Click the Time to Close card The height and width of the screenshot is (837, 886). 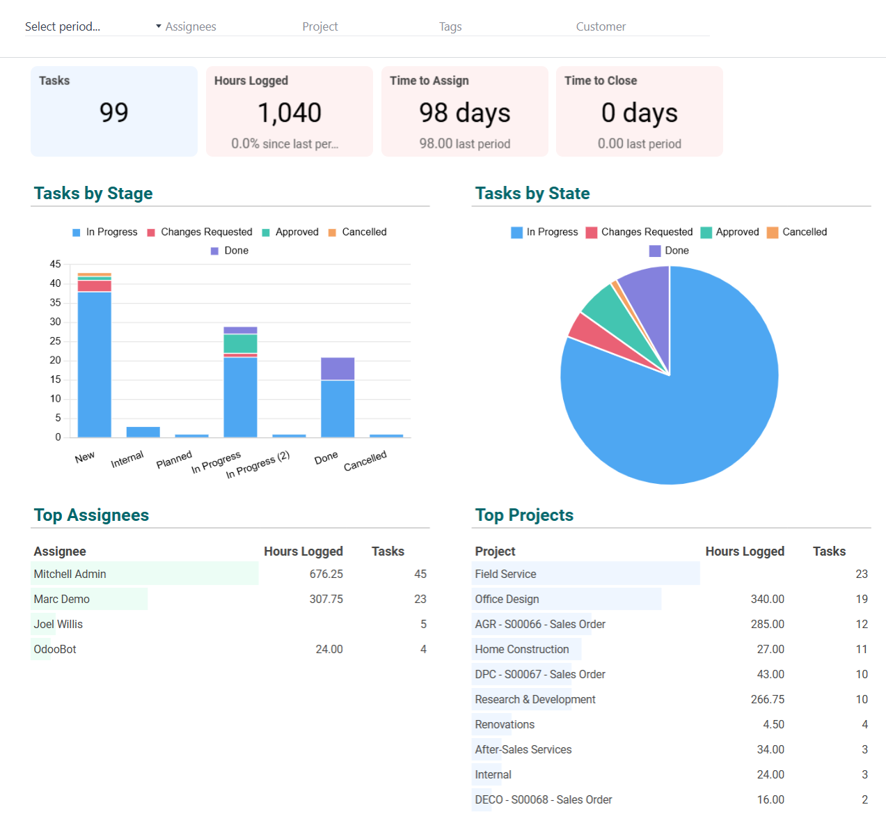click(640, 111)
